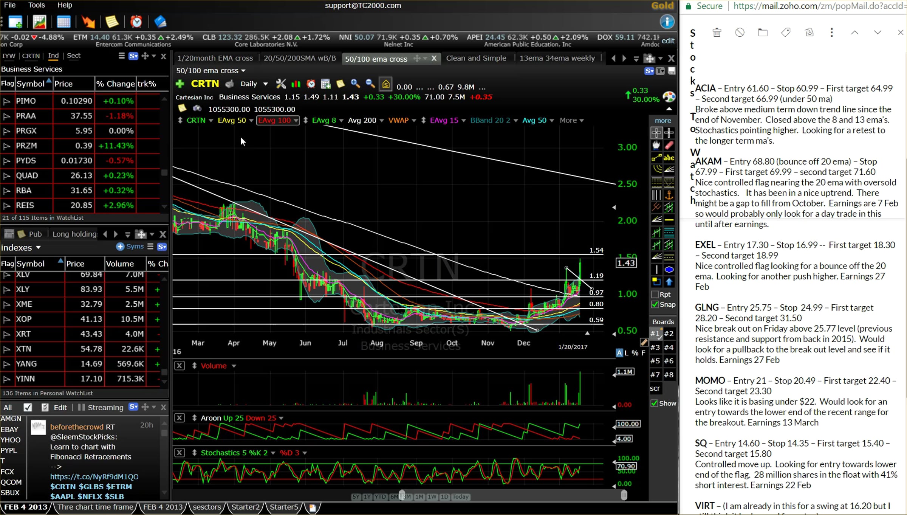This screenshot has height=515, width=907.
Task: Open chart settings wrench icon
Action: pos(281,84)
